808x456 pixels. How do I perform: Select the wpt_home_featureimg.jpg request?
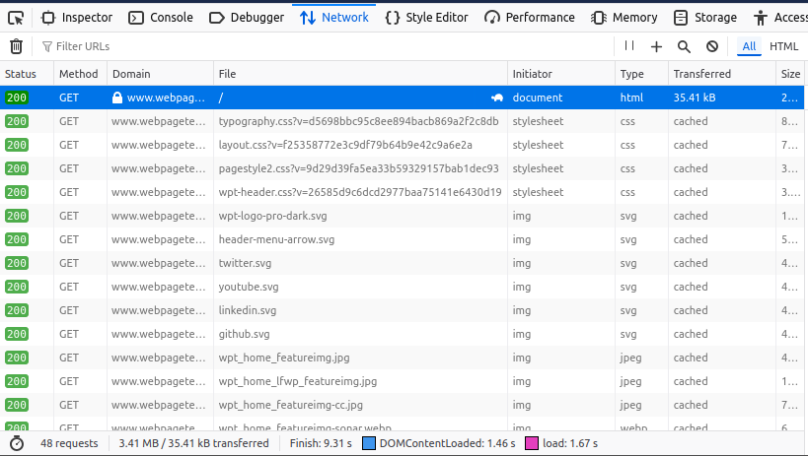(402, 358)
